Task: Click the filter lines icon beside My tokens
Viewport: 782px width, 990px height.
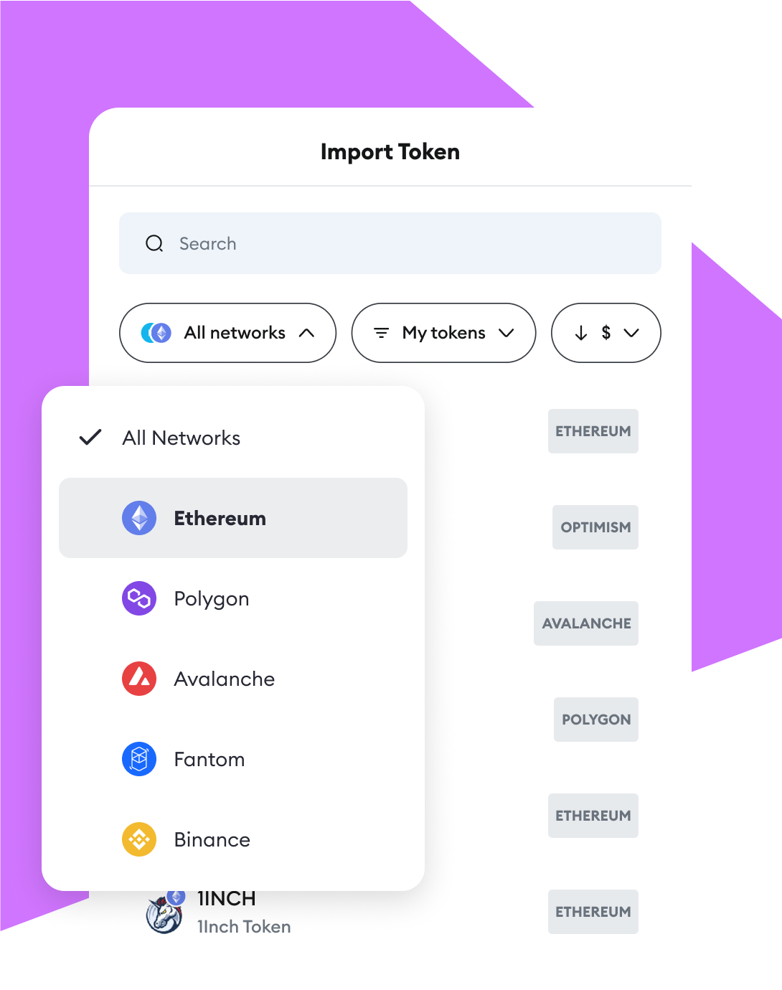Action: pos(382,333)
